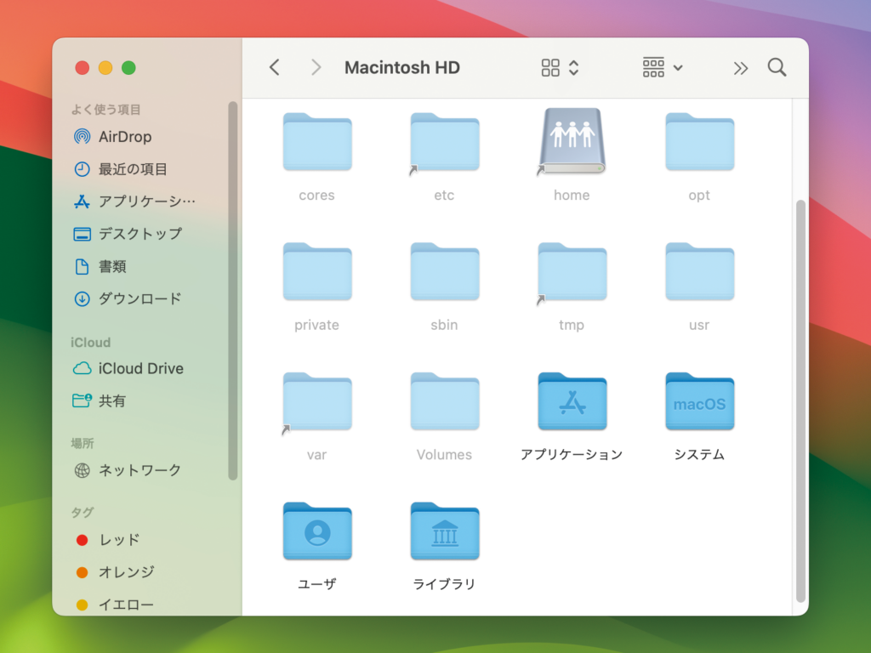The height and width of the screenshot is (653, 871).
Task: Open the tmp folder alias
Action: point(572,272)
